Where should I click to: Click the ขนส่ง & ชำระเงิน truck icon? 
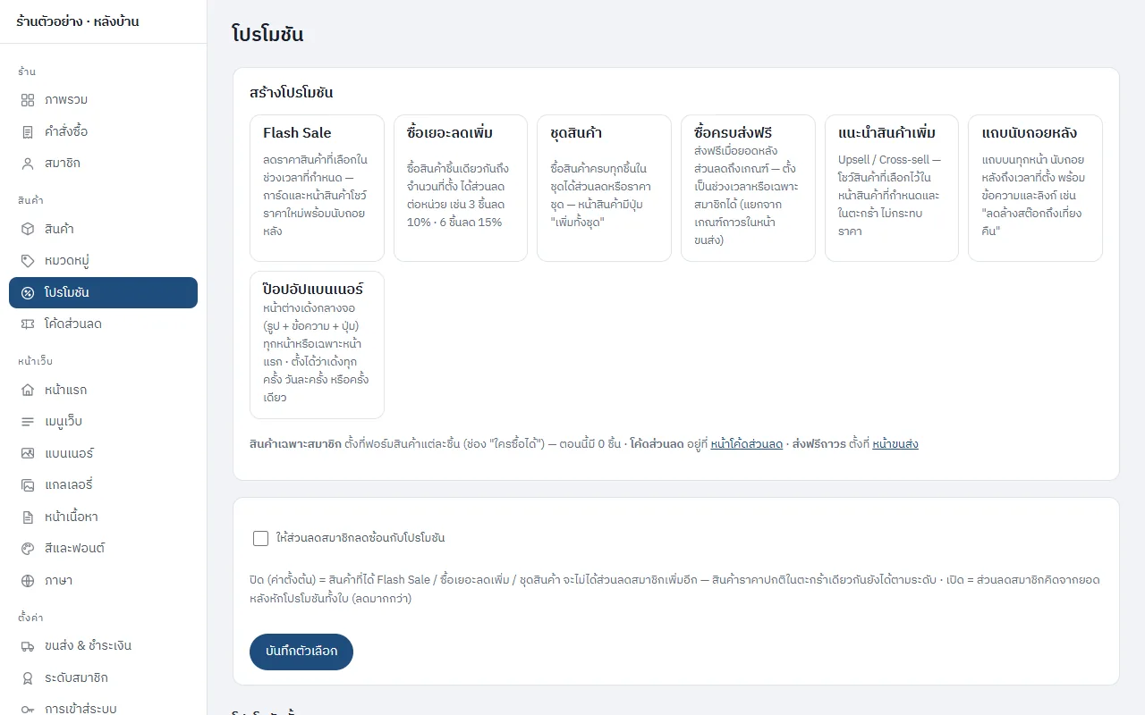point(28,645)
